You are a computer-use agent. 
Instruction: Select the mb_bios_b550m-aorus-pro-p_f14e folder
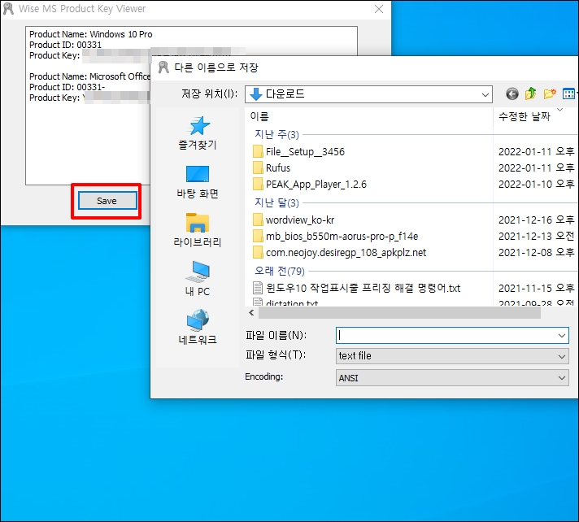tap(336, 237)
